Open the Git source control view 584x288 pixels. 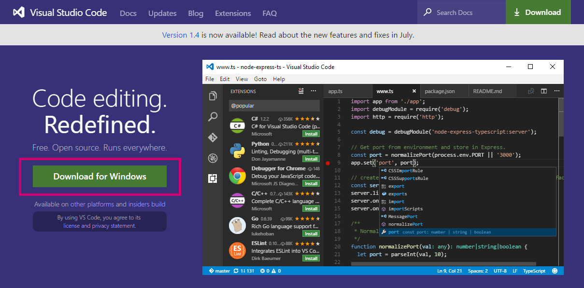[x=213, y=137]
